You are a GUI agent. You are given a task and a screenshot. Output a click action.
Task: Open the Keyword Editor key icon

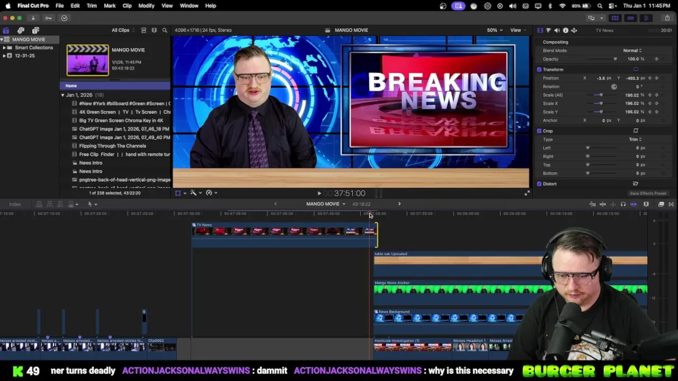pos(48,18)
